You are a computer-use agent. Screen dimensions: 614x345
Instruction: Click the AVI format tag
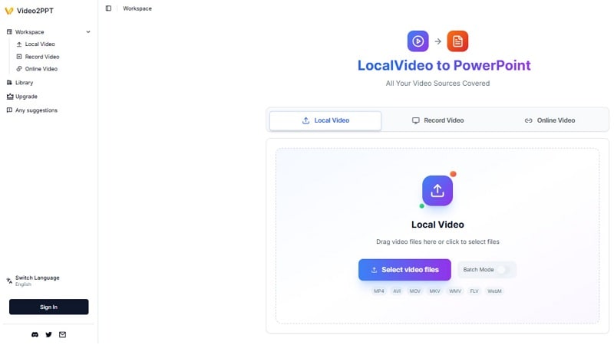(x=397, y=291)
